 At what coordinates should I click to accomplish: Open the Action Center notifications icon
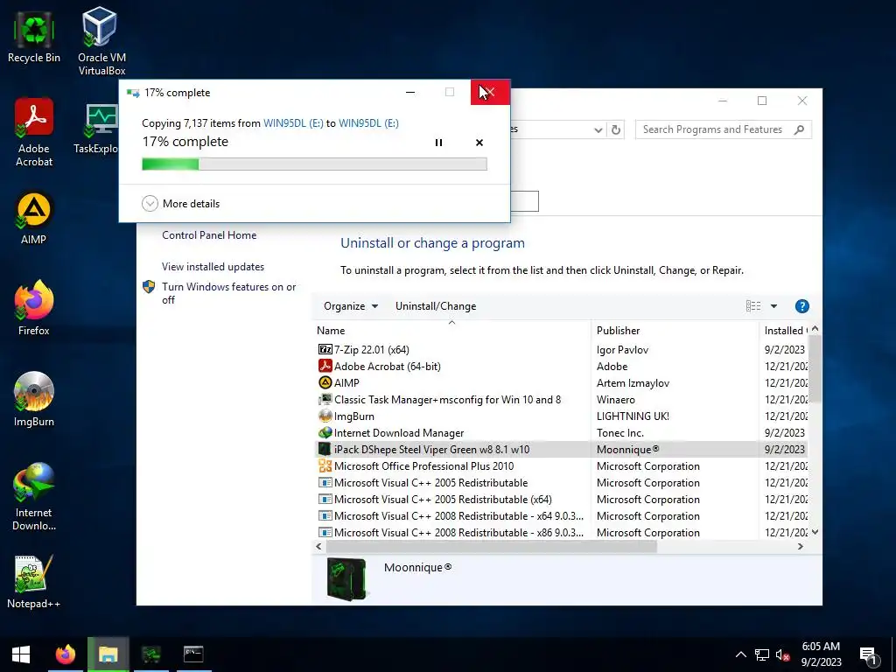point(869,655)
